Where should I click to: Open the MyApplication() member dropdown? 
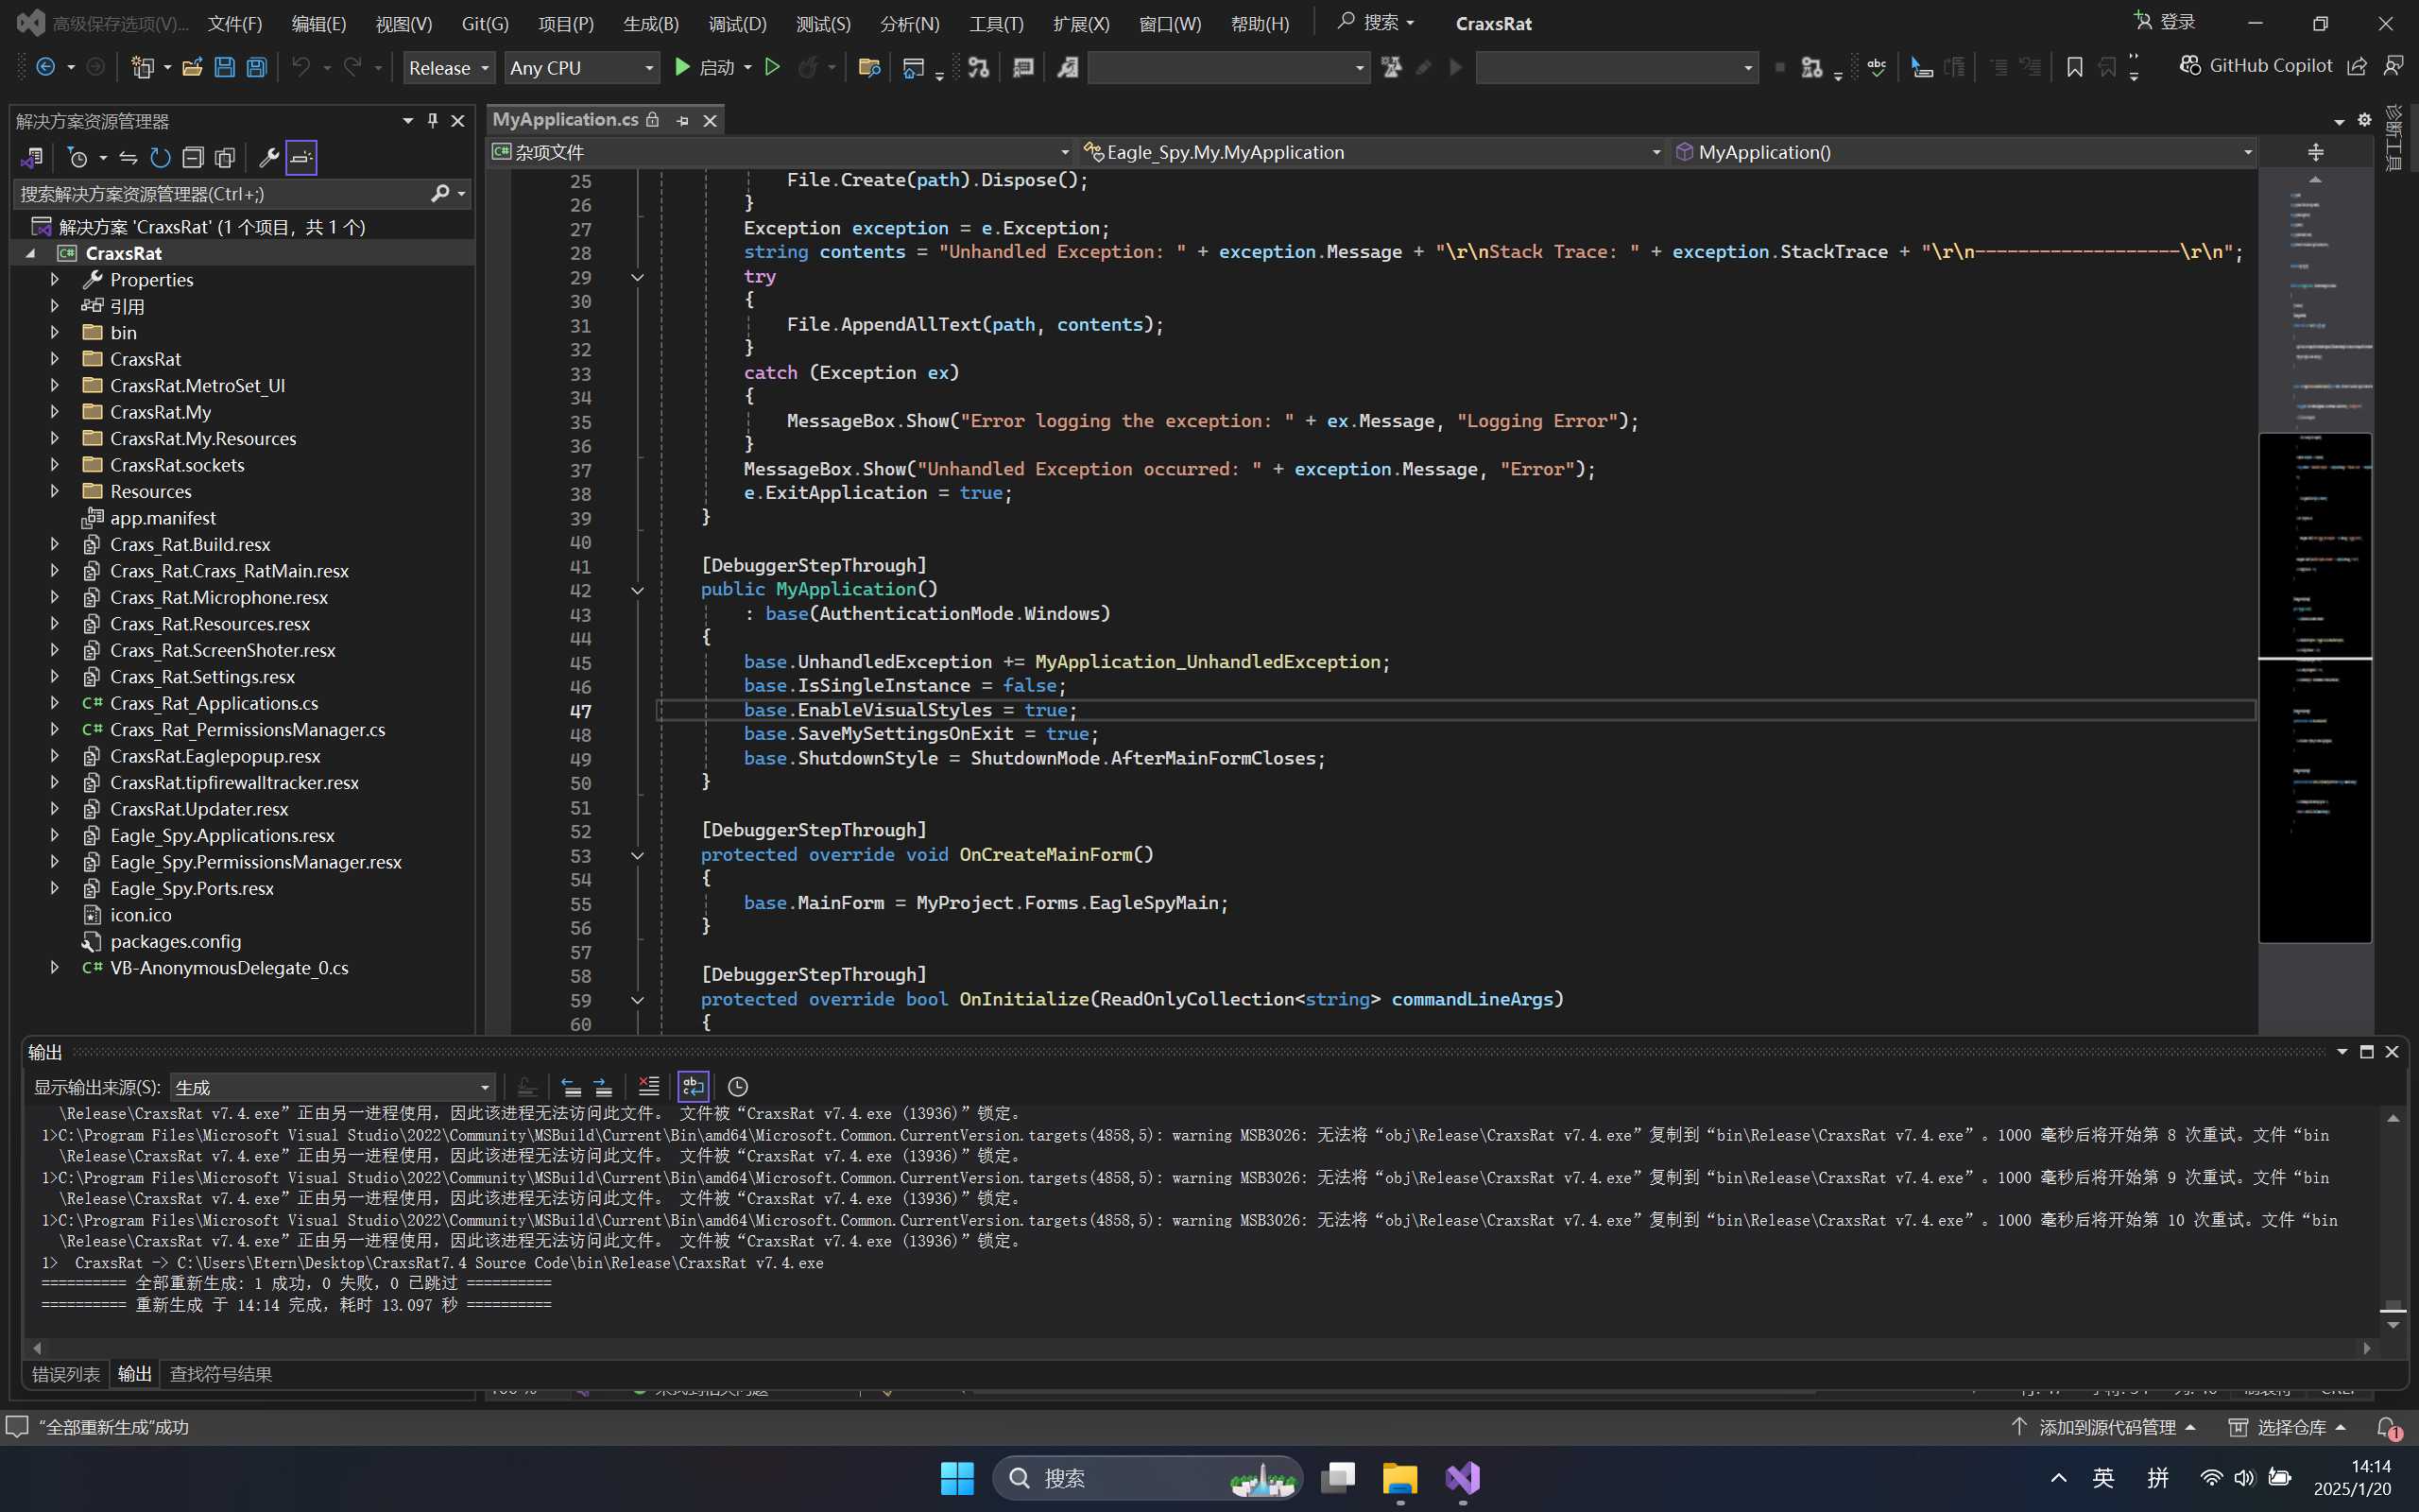coord(1964,152)
